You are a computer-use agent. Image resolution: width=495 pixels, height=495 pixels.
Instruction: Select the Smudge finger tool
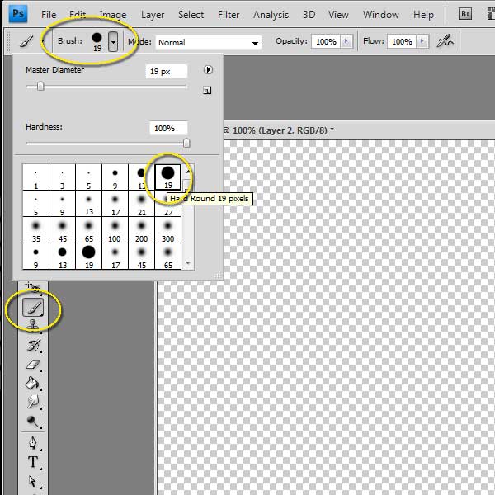pos(33,402)
